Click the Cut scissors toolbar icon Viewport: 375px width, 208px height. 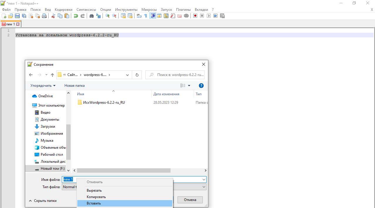click(x=53, y=16)
